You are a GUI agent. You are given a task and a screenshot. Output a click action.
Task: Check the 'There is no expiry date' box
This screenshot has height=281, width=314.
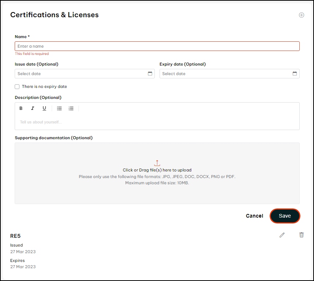pos(17,87)
